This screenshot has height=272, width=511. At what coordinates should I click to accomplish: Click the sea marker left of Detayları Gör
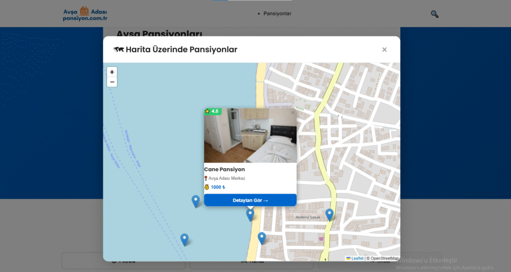pyautogui.click(x=196, y=201)
